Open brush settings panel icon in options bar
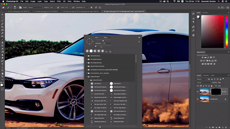This screenshot has width=230, height=129. tap(20, 8)
